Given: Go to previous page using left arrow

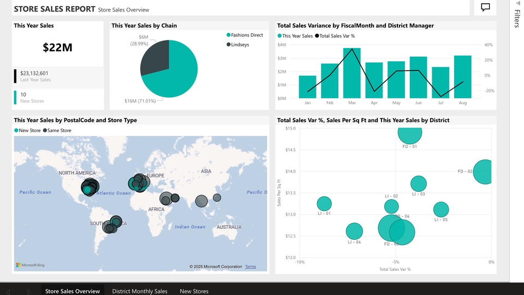Looking at the screenshot, I should click(x=8, y=291).
